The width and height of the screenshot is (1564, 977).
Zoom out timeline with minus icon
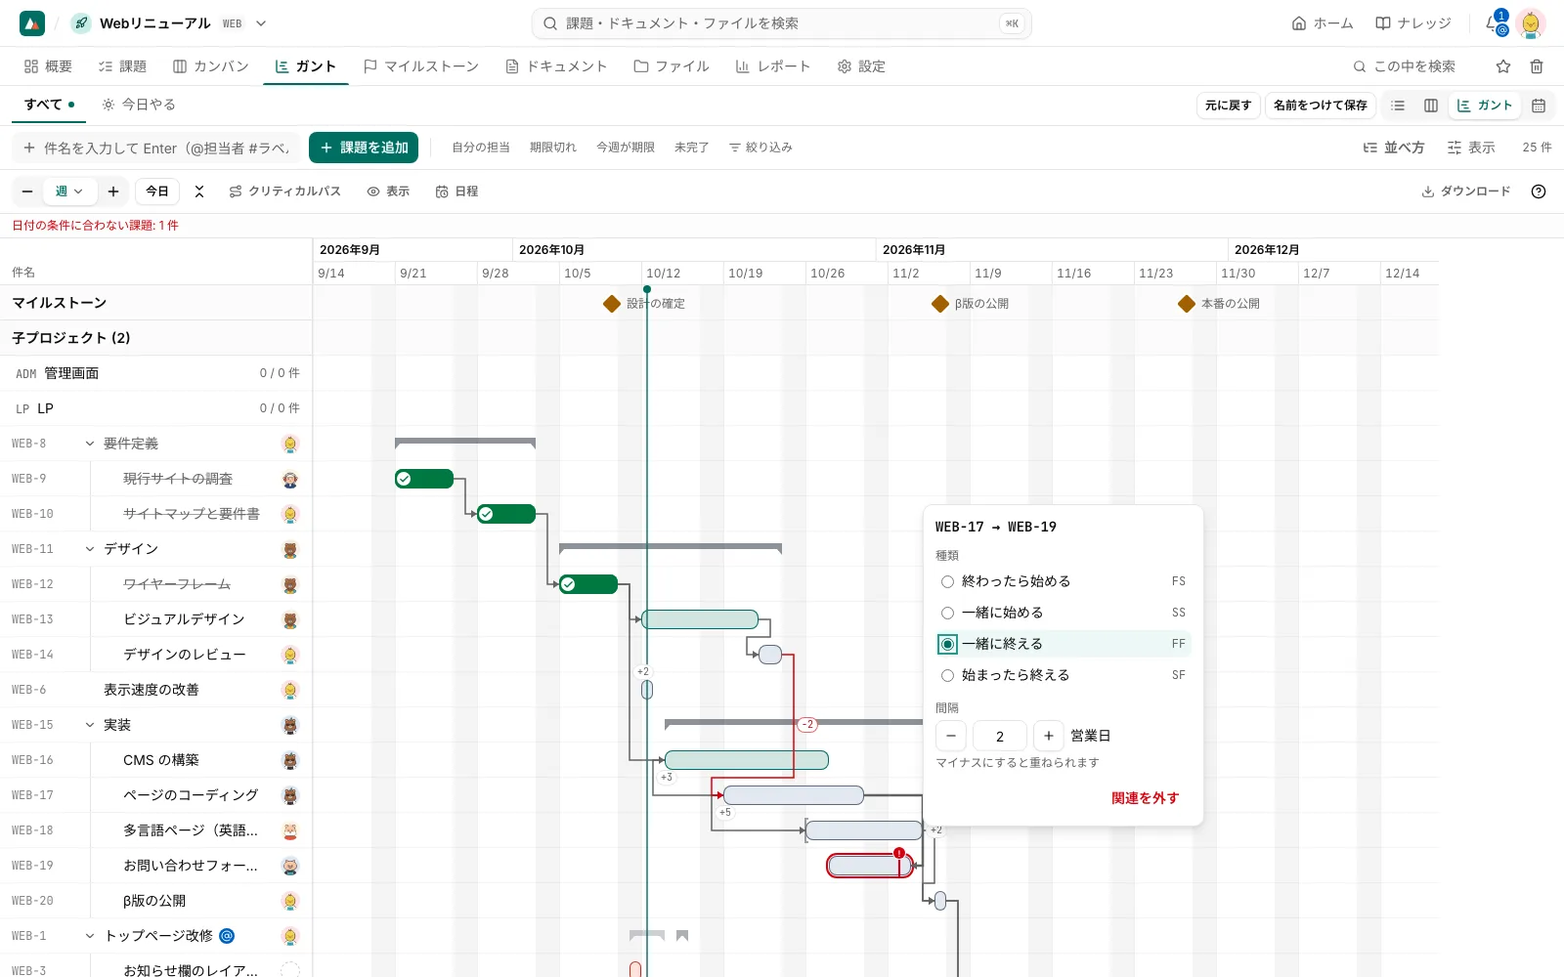(x=27, y=191)
